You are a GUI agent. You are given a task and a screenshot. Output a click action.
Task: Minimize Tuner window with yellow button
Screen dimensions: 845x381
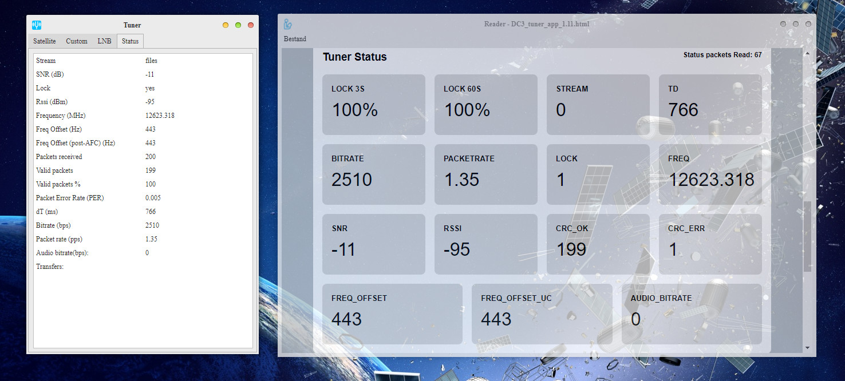pyautogui.click(x=226, y=25)
